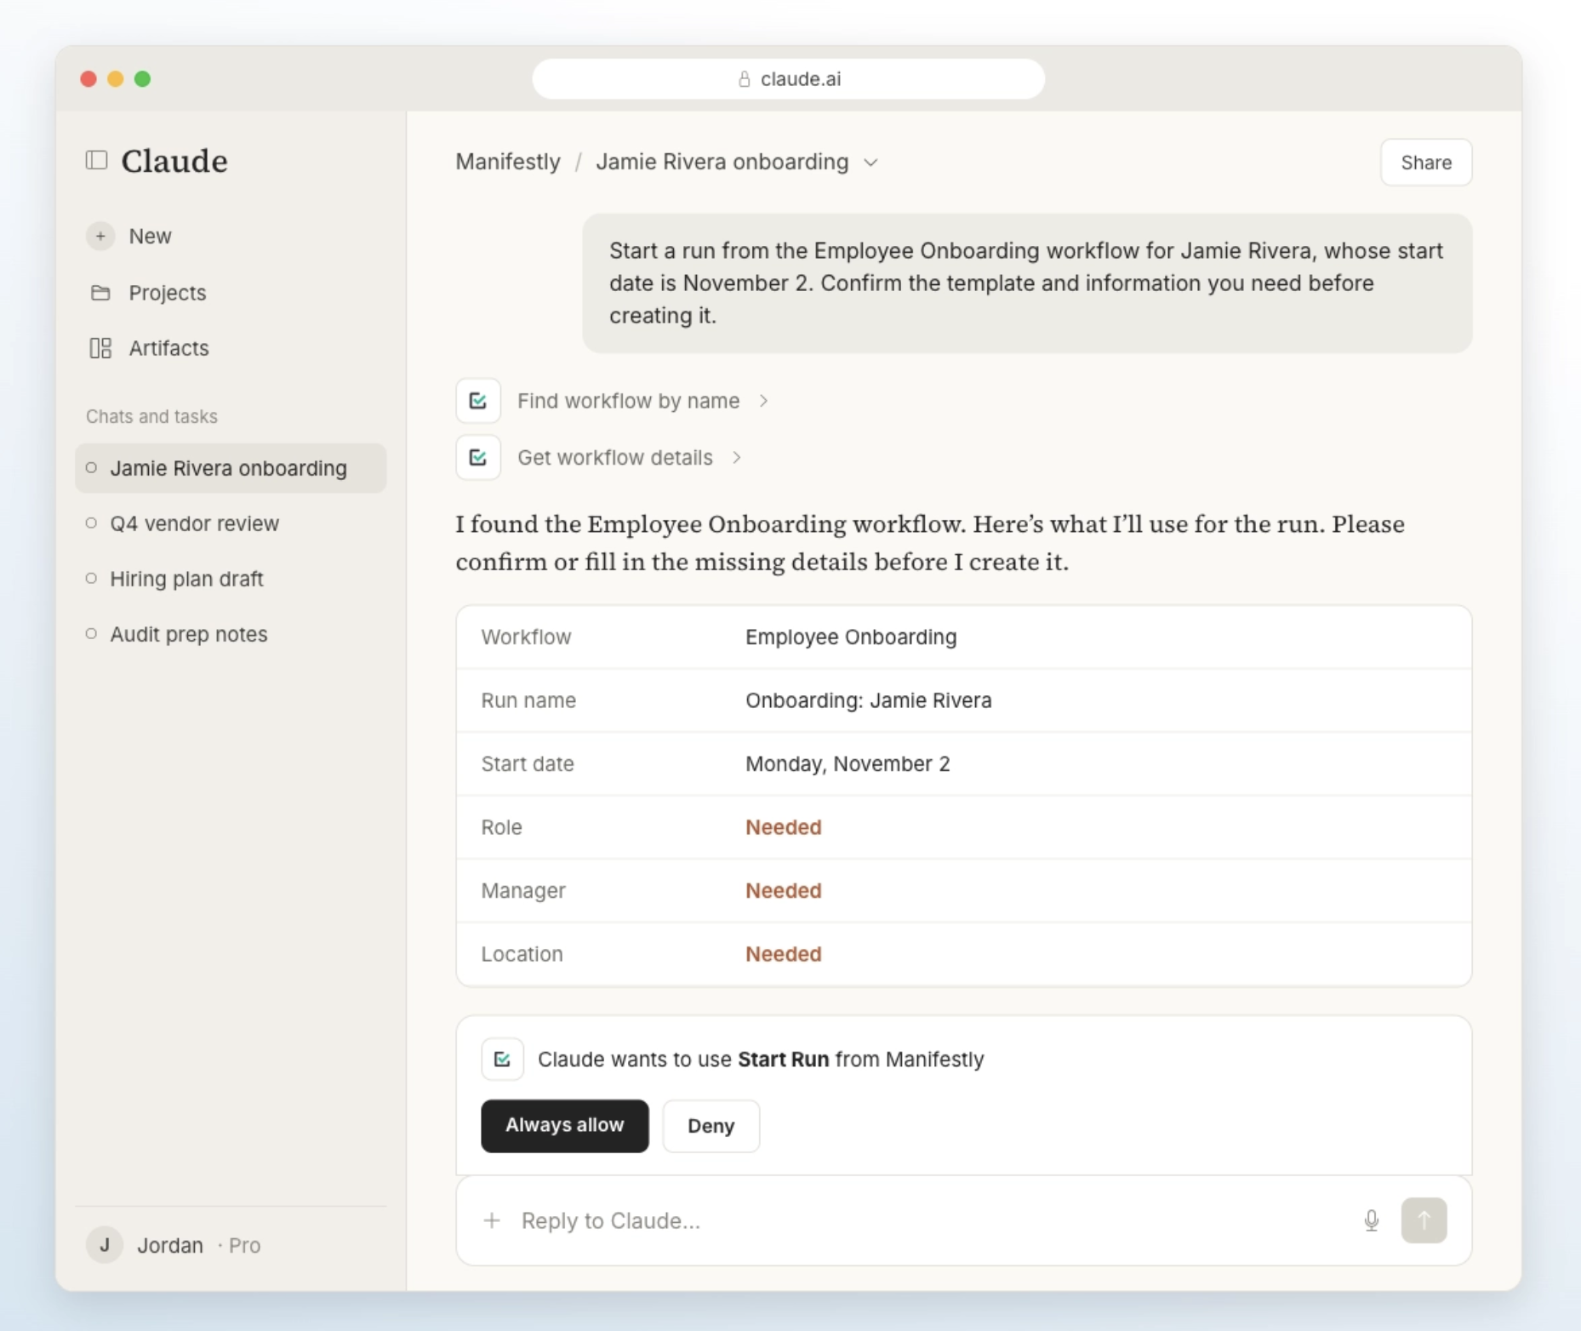Click the Share button
This screenshot has height=1331, width=1581.
tap(1426, 163)
